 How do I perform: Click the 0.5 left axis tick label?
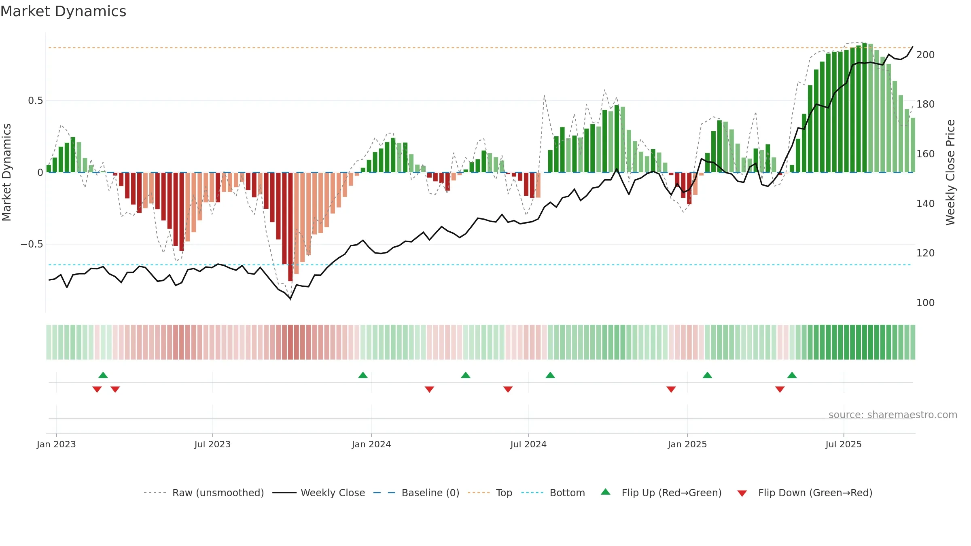[x=36, y=101]
